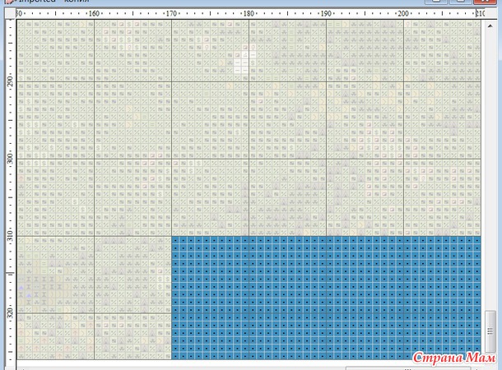
Task: Click the 180 mark on horizontal ruler
Action: point(249,13)
